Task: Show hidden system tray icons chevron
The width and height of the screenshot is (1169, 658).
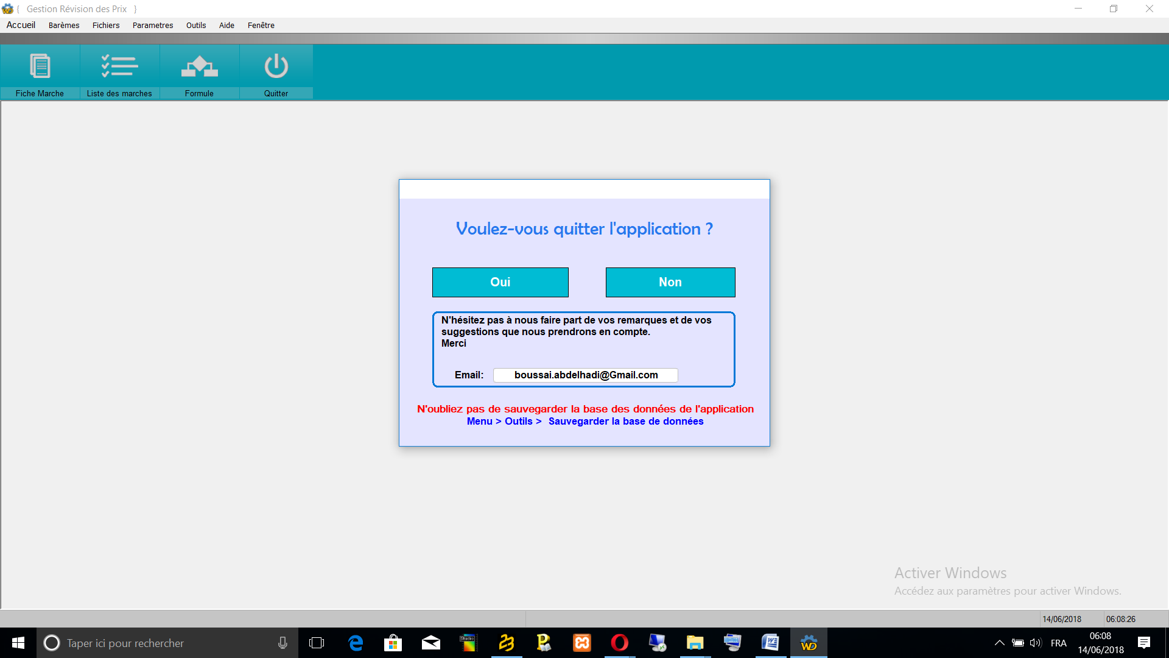Action: pyautogui.click(x=999, y=643)
